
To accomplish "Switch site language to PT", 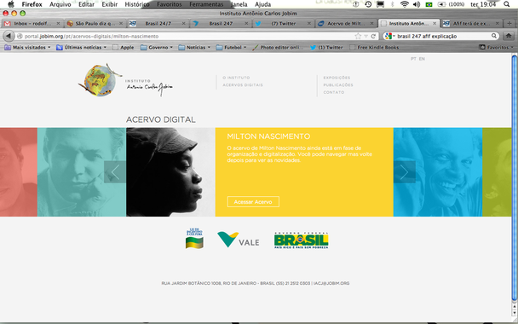I will point(413,59).
